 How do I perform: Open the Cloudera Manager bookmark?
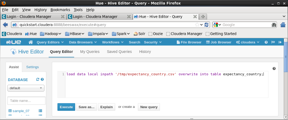pos(184,34)
